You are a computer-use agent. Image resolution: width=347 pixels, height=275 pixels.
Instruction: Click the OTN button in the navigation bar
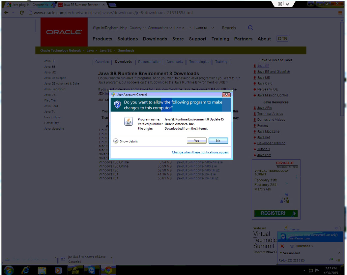(283, 39)
